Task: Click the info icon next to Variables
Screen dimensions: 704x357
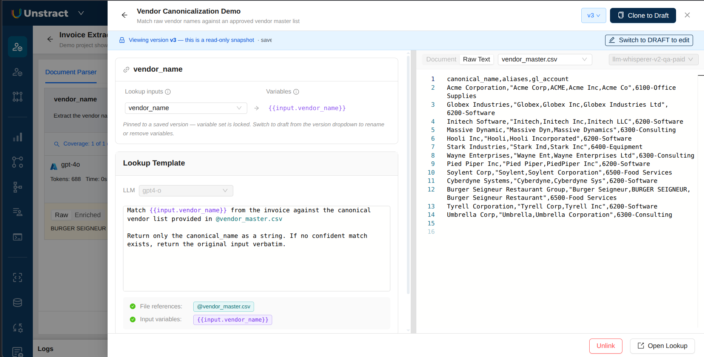Action: click(x=296, y=92)
